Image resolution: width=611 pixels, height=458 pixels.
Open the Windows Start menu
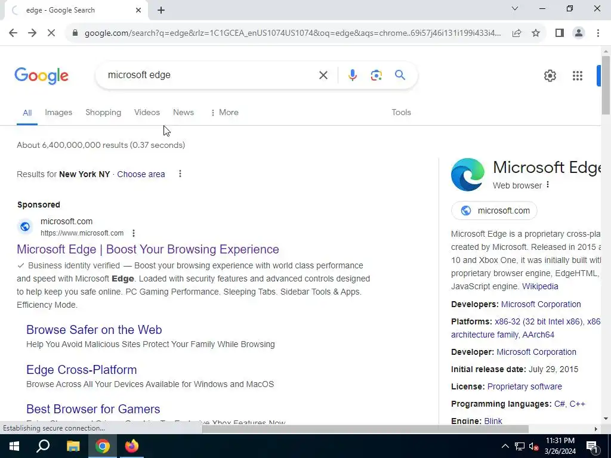(x=14, y=446)
